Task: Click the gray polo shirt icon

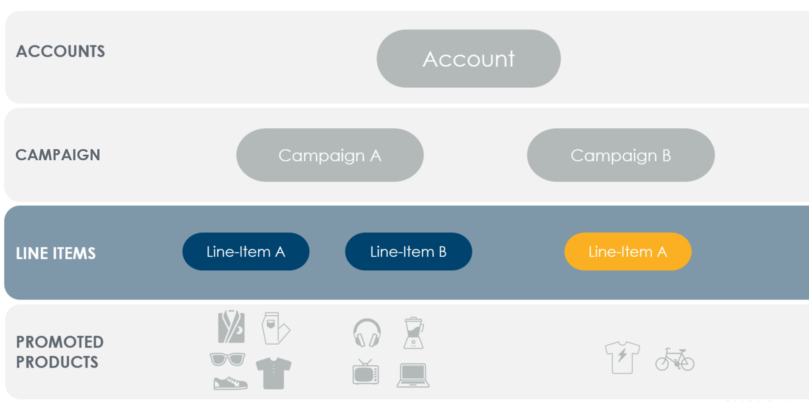Action: 274,373
